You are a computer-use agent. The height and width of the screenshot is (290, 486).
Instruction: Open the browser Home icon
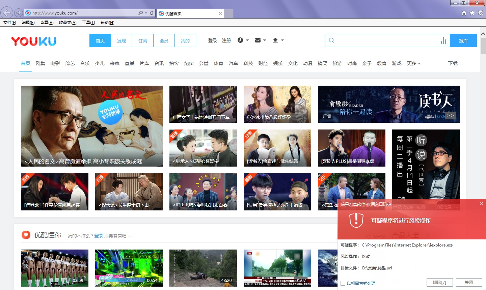point(464,13)
